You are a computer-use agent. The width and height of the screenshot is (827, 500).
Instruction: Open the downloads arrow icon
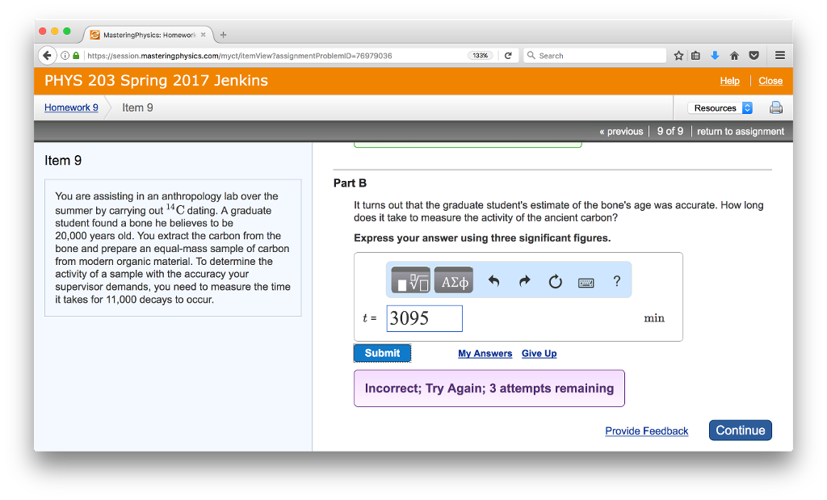point(715,56)
